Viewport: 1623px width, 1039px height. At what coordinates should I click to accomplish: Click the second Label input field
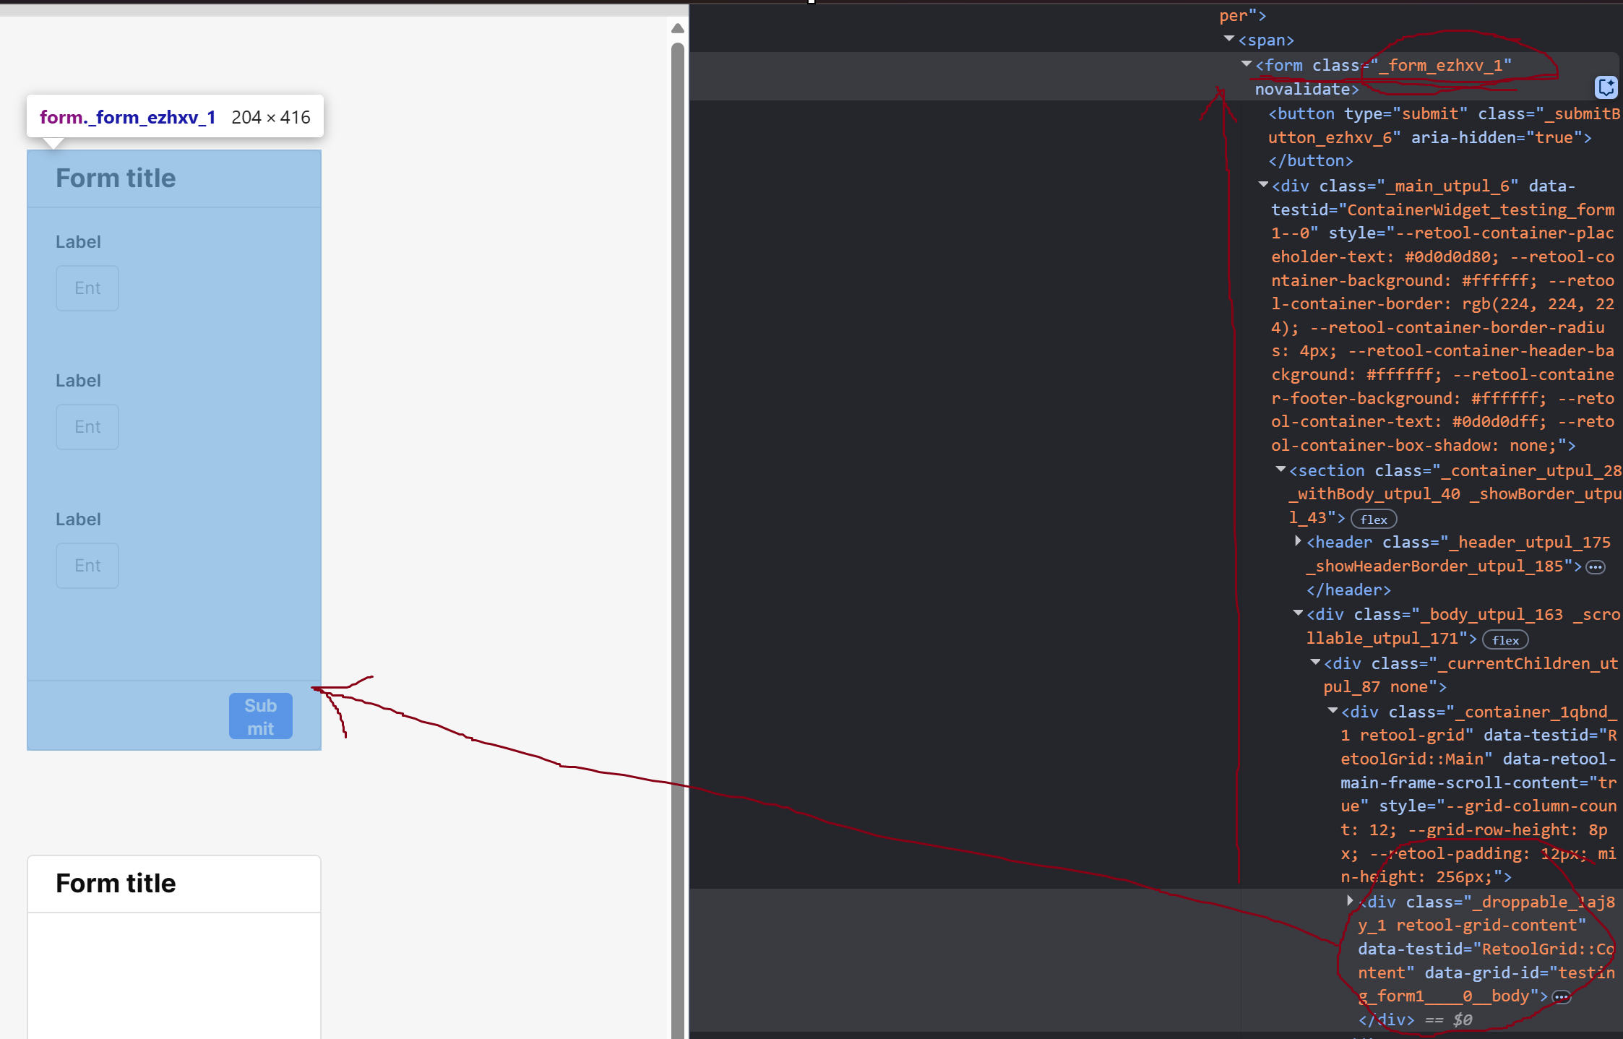pyautogui.click(x=87, y=427)
